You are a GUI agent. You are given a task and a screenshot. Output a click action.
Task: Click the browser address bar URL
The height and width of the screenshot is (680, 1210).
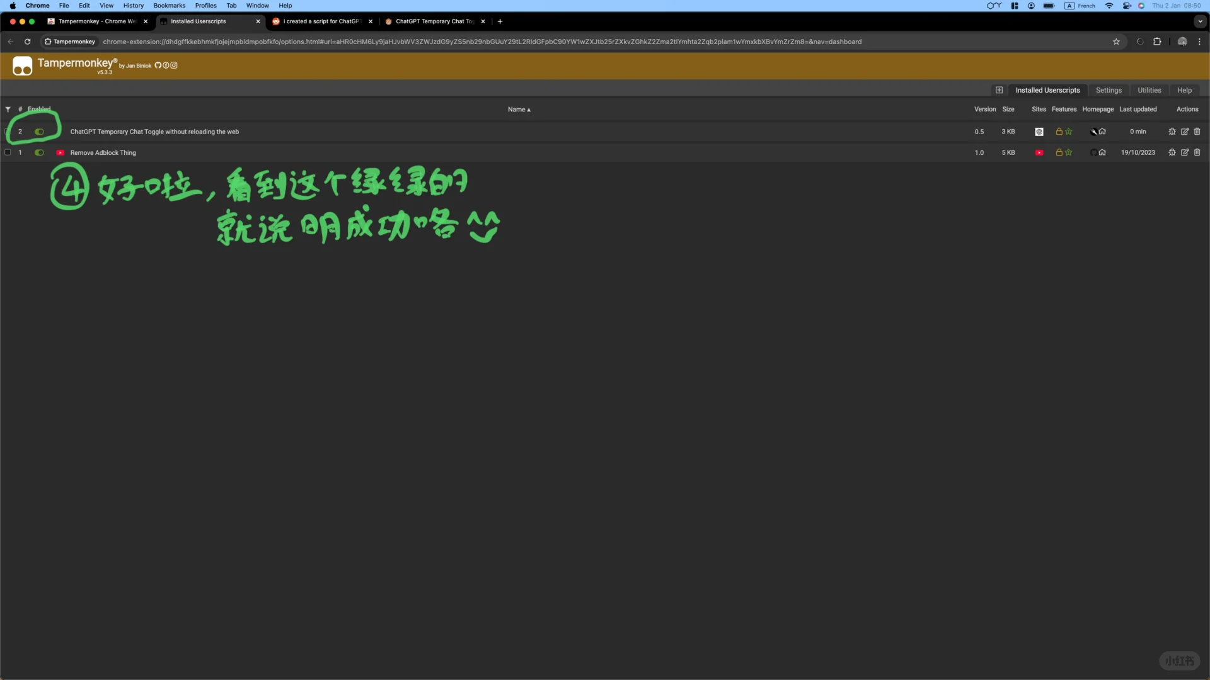pos(481,42)
